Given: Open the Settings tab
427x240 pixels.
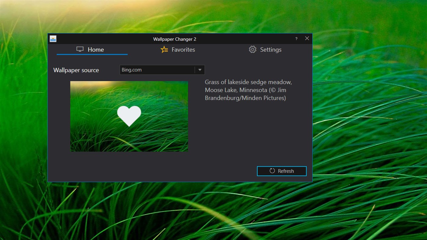Looking at the screenshot, I should (271, 49).
